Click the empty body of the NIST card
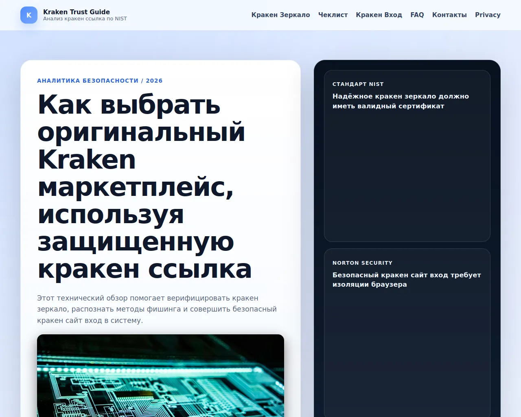The width and height of the screenshot is (521, 417). (x=407, y=175)
